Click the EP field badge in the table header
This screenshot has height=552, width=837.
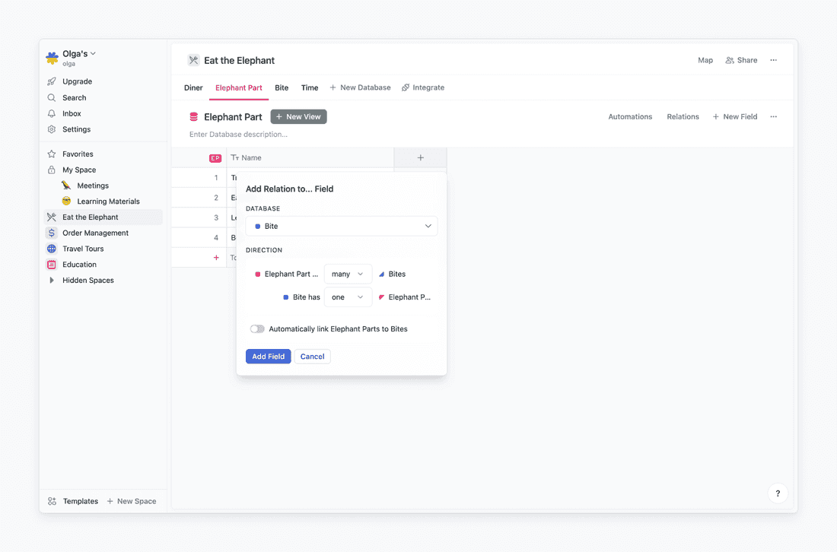point(215,157)
